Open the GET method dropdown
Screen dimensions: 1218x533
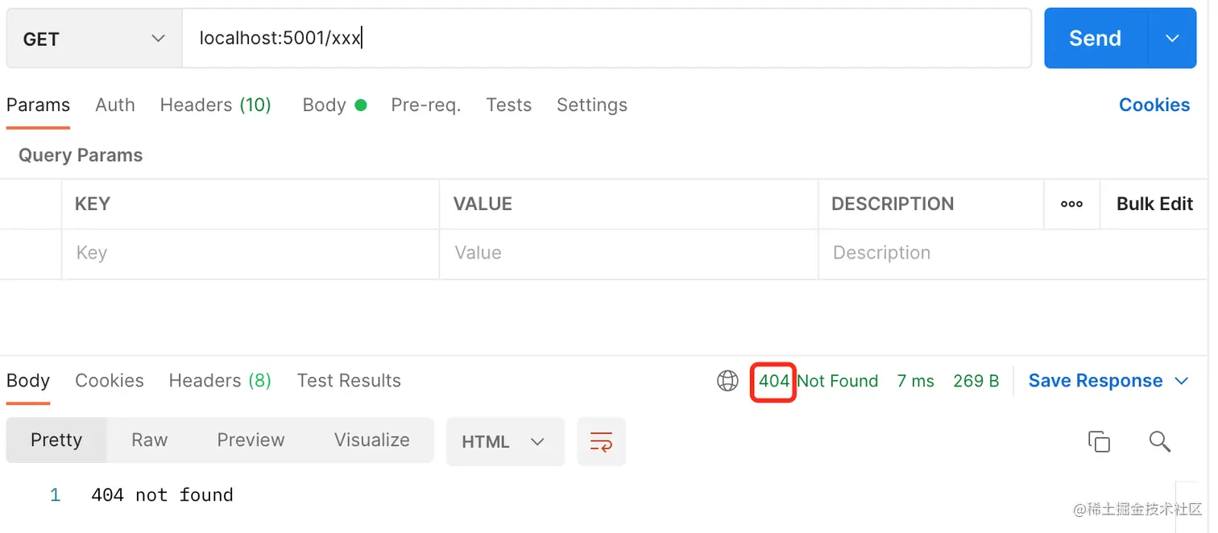click(x=94, y=39)
